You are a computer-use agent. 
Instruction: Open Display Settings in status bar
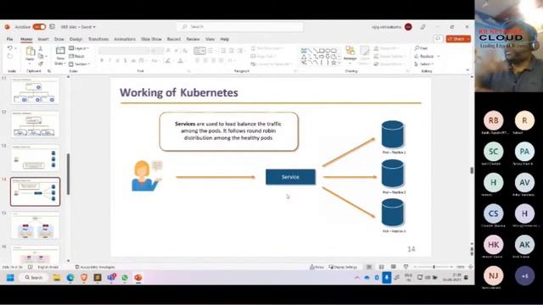(343, 267)
